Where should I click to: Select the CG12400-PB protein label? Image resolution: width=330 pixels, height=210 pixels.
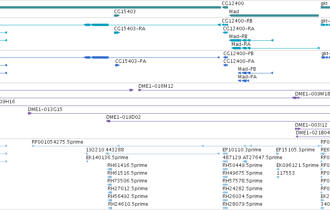[x=238, y=54]
